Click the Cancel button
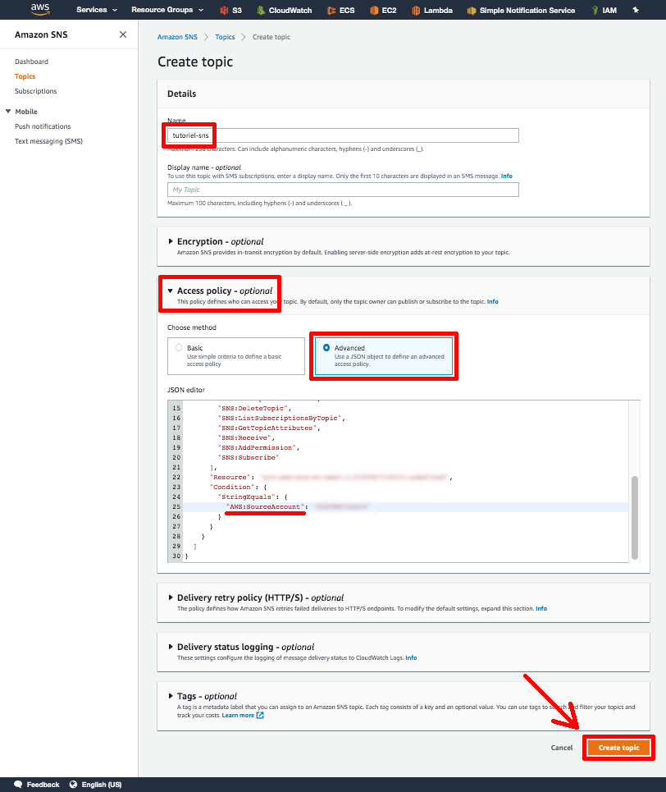Image resolution: width=666 pixels, height=792 pixels. (562, 748)
